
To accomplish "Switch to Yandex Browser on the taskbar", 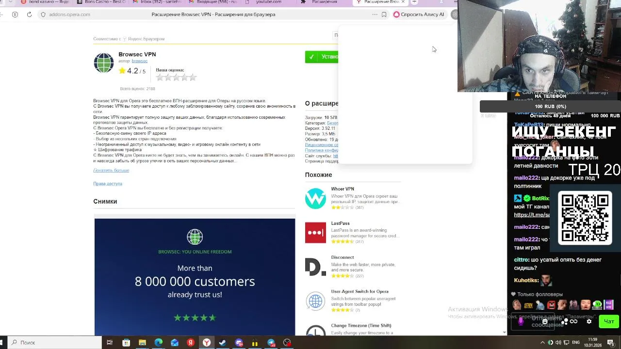I will click(x=207, y=343).
